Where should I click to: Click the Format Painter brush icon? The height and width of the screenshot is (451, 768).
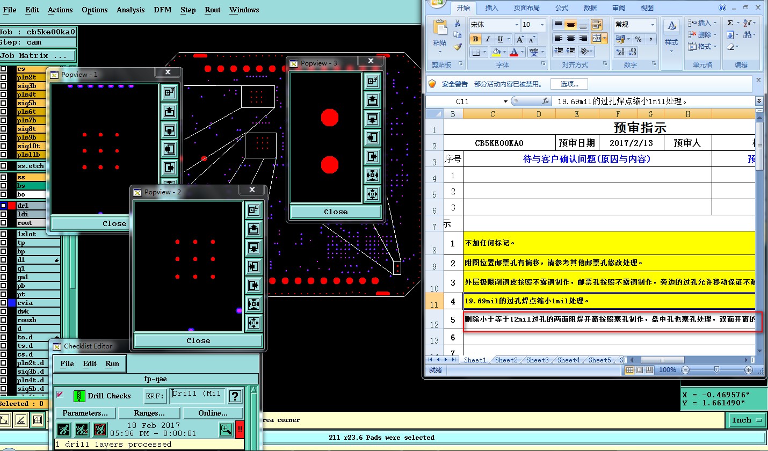[457, 46]
